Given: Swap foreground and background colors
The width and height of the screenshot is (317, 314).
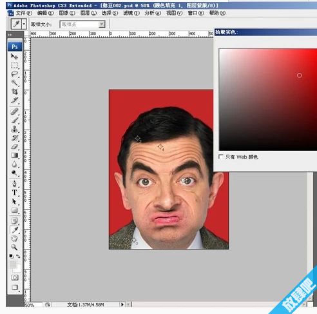Looking at the screenshot, I should (x=18, y=256).
